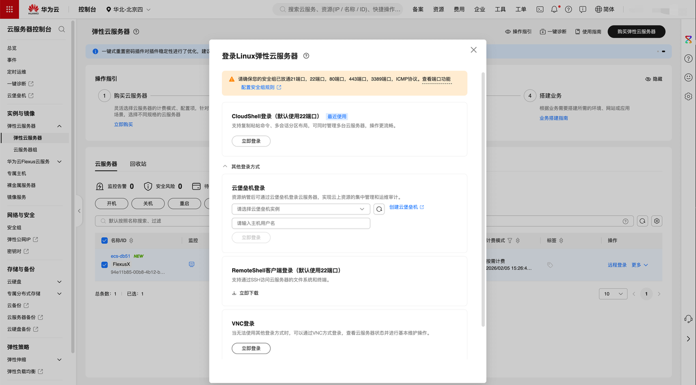The image size is (696, 385).
Task: Click the 查看端口功能 link in warning
Action: coord(437,79)
